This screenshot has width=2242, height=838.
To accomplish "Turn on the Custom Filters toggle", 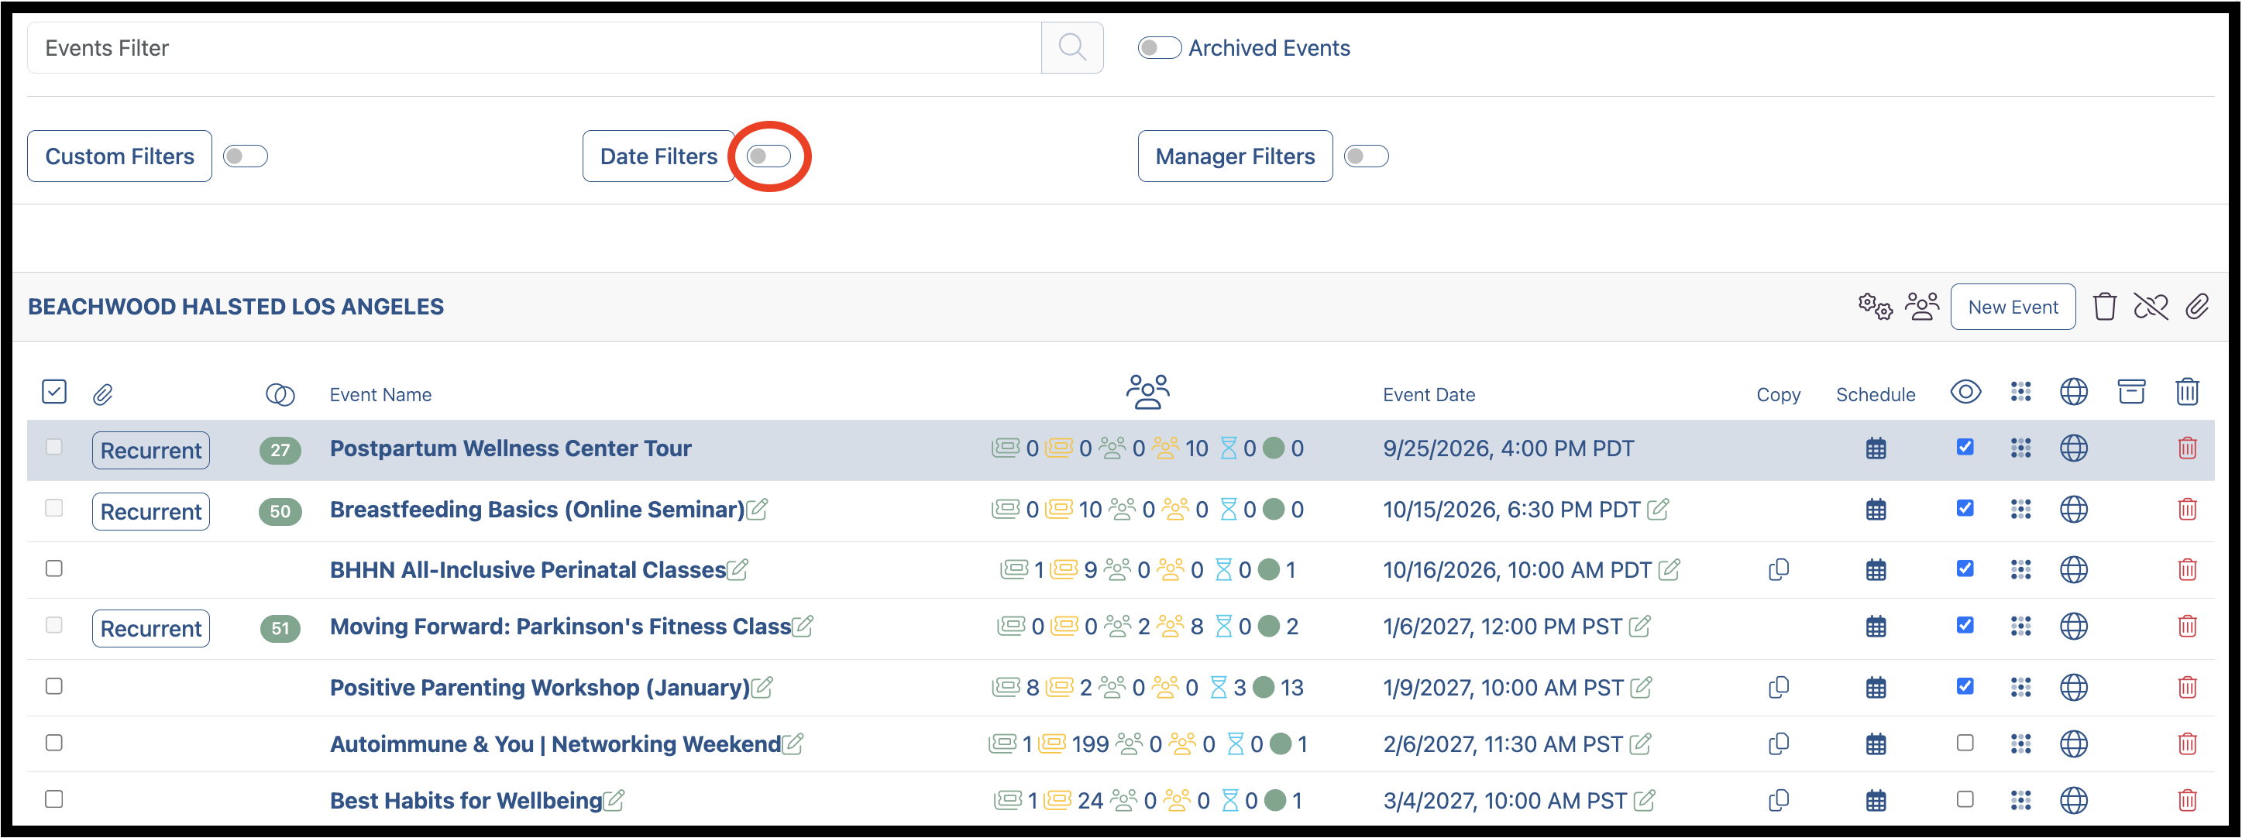I will (x=246, y=156).
